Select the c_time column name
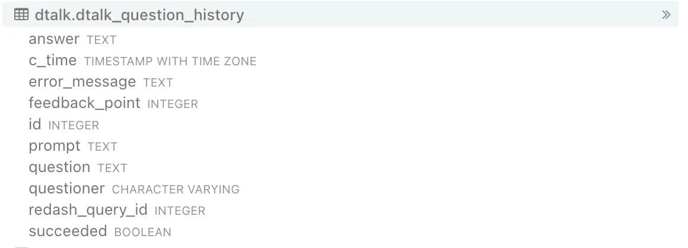Screen dimensions: 688x248 pyautogui.click(x=53, y=61)
